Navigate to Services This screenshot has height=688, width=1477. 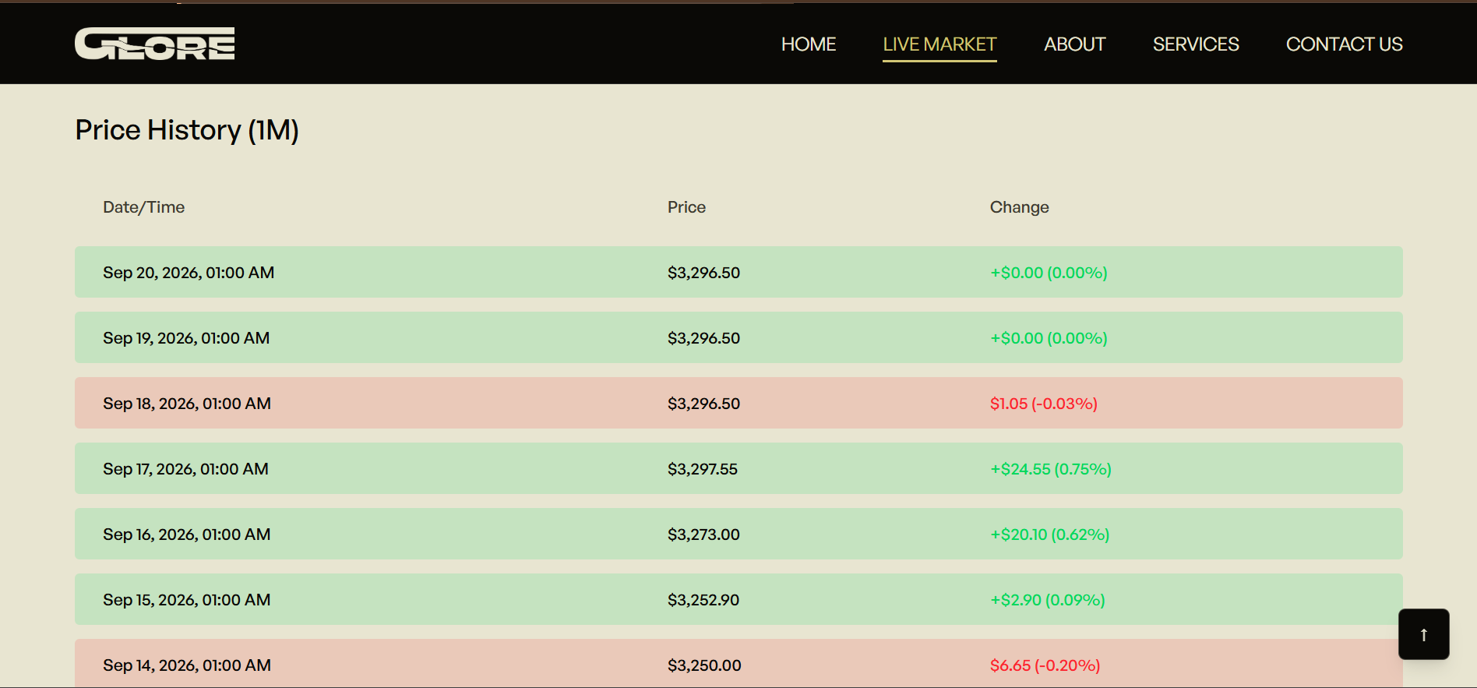(x=1196, y=44)
